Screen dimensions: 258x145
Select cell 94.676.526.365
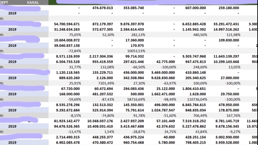point(67,126)
